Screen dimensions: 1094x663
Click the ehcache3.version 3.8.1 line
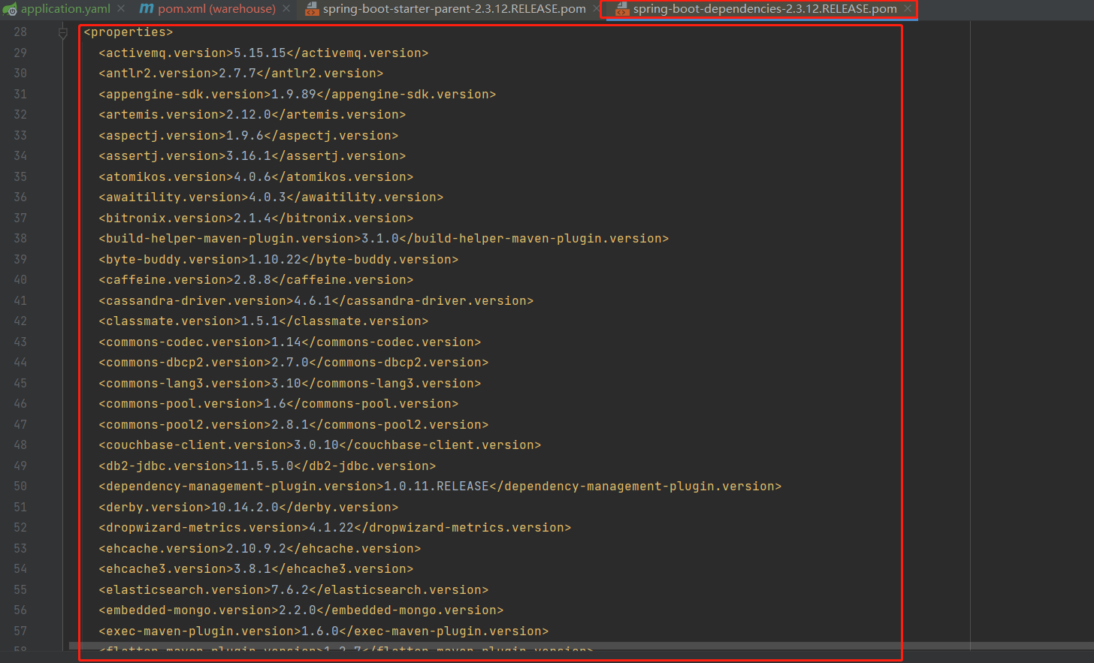tap(256, 569)
